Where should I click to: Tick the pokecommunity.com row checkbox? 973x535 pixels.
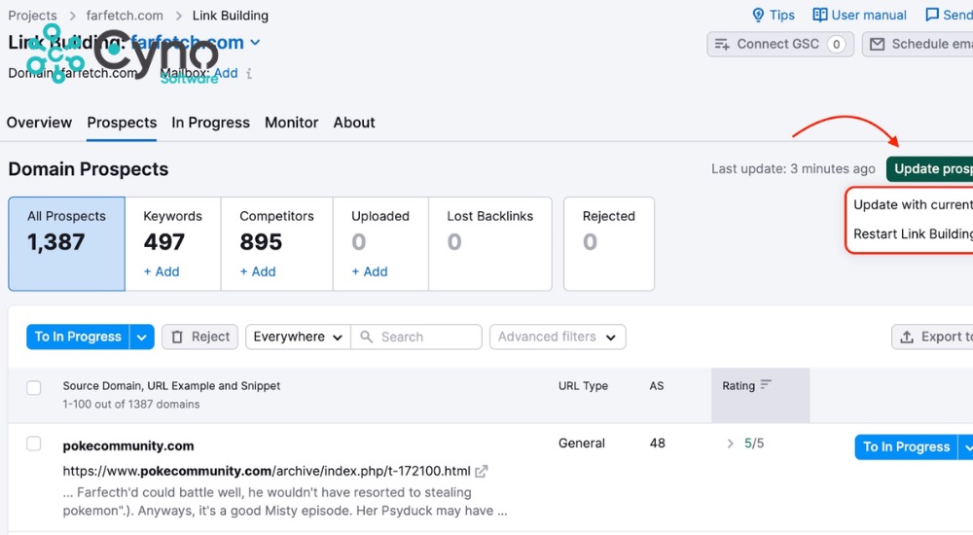(33, 444)
